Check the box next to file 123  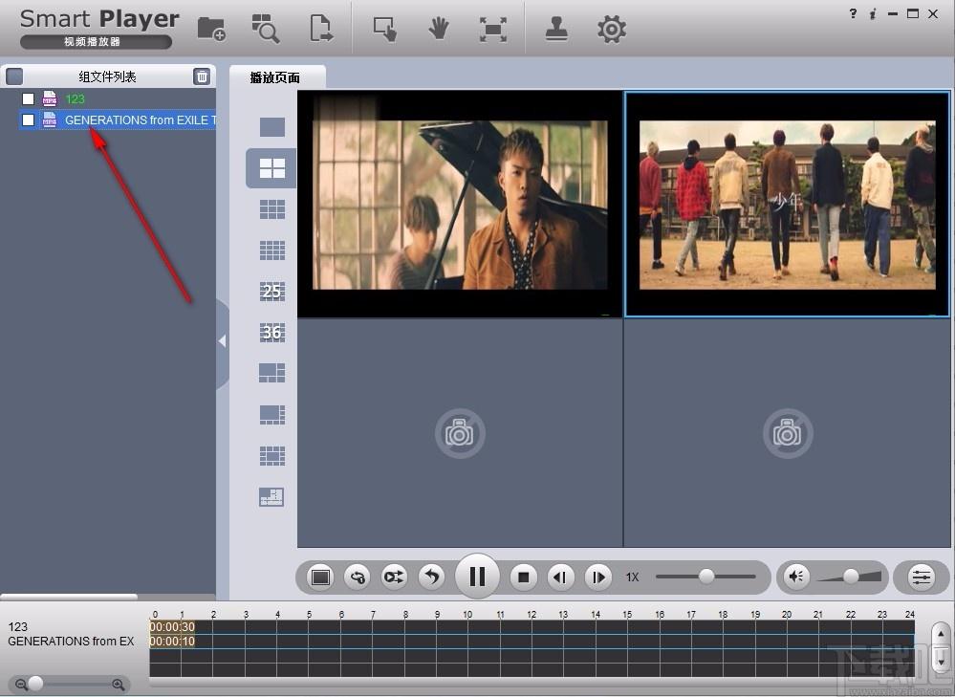coord(29,98)
